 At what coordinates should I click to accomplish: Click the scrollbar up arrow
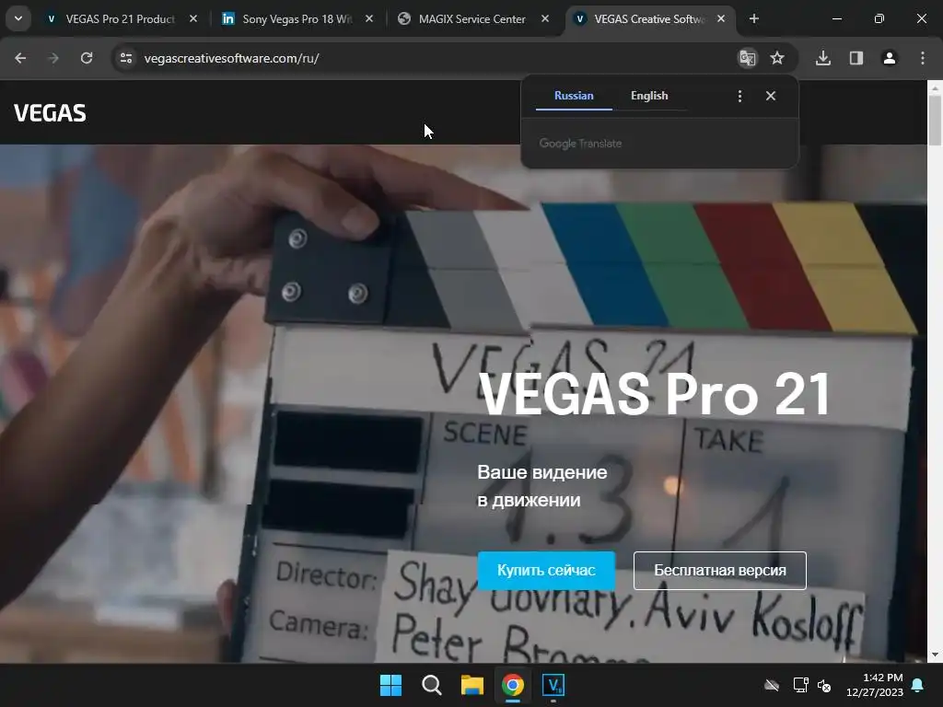(x=935, y=87)
